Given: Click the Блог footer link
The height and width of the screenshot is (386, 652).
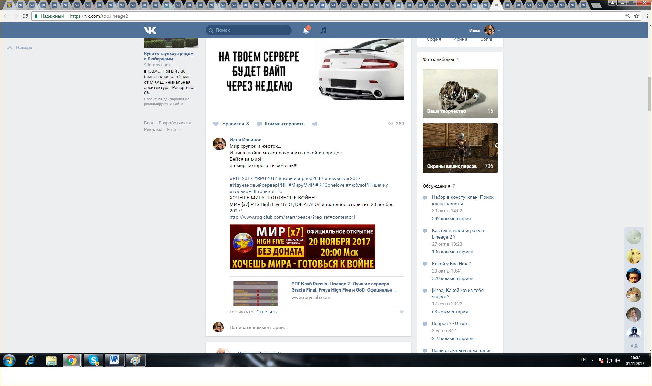Looking at the screenshot, I should (x=149, y=123).
